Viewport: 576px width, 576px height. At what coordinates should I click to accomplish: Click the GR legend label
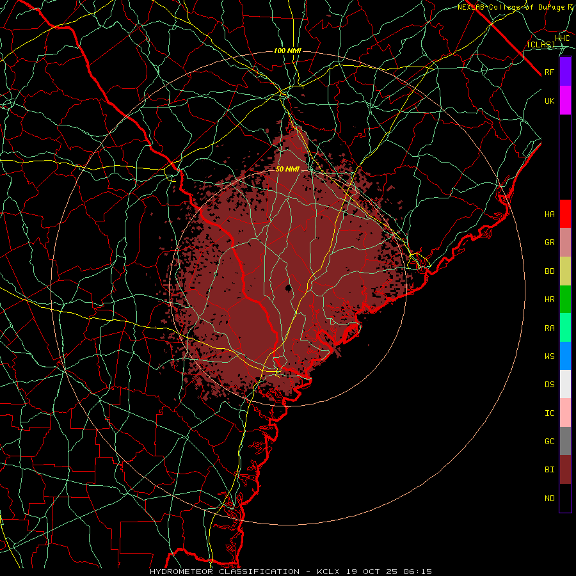[549, 243]
